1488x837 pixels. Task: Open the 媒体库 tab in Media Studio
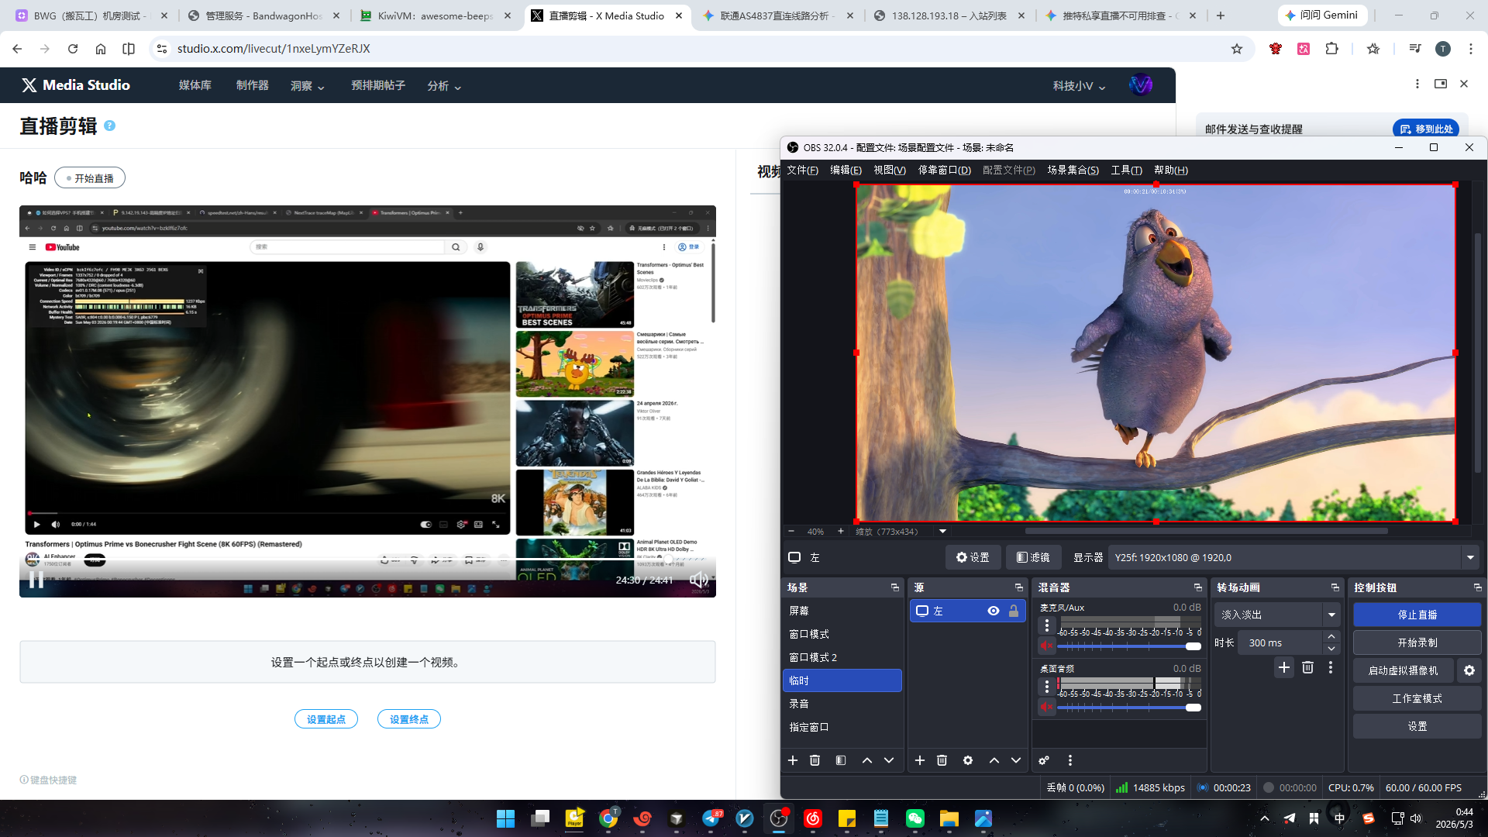click(x=195, y=85)
